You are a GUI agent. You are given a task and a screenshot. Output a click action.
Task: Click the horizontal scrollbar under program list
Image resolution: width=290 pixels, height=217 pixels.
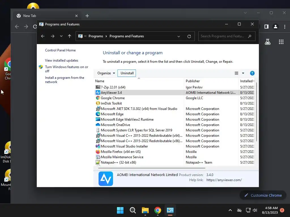tap(152, 168)
